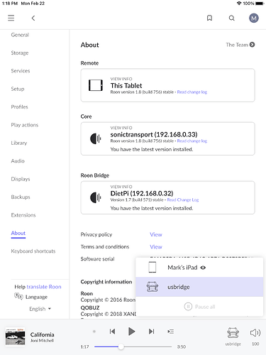Click the Language label
This screenshot has width=266, height=355.
tap(36, 297)
